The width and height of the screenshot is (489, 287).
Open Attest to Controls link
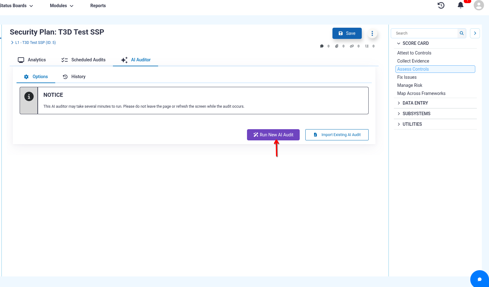click(414, 53)
